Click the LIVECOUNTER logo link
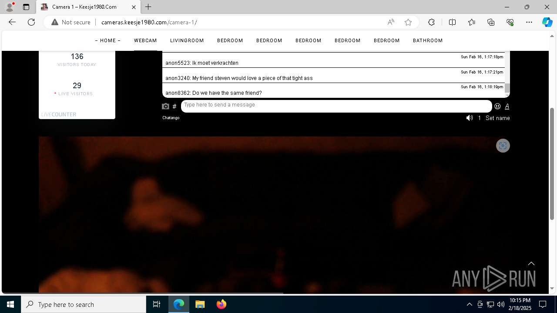The height and width of the screenshot is (313, 557). click(59, 114)
